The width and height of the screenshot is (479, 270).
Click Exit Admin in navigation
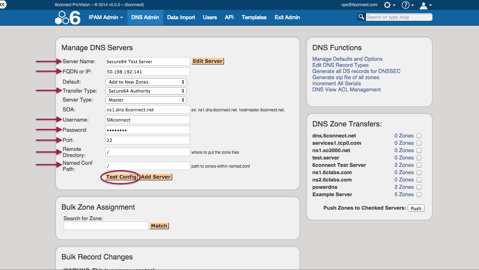(287, 18)
